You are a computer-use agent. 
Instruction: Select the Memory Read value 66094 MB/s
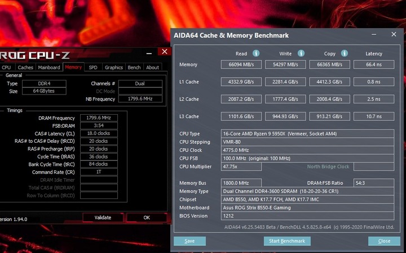(241, 64)
